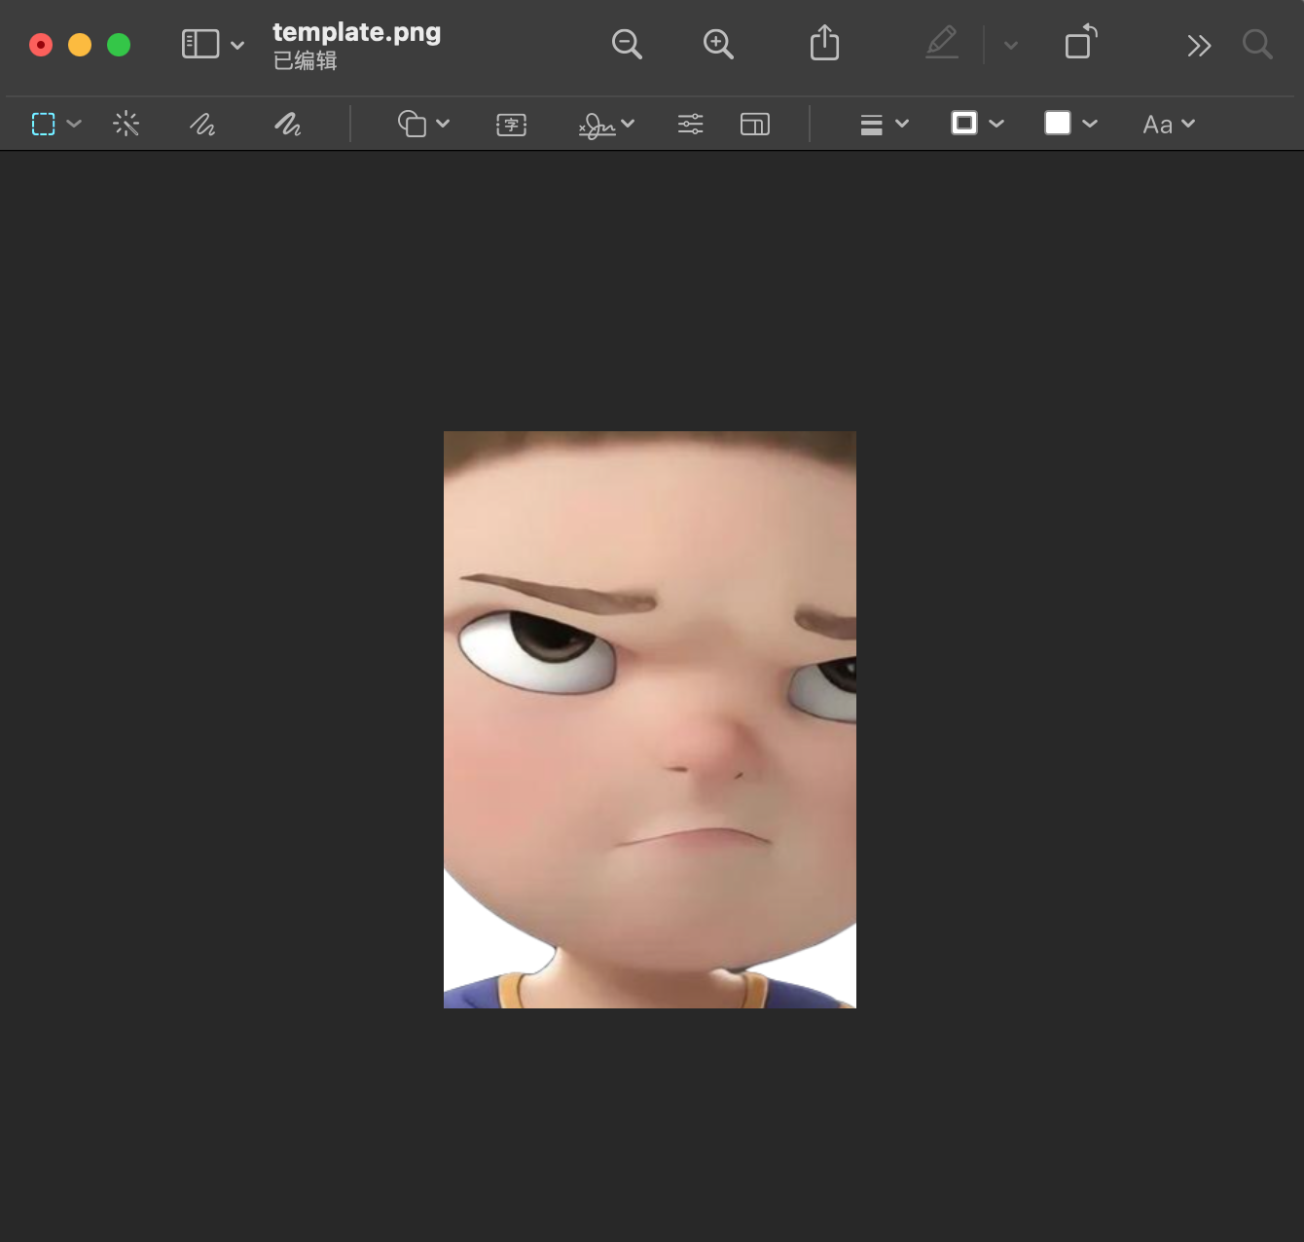Zoom in on the image

[718, 44]
